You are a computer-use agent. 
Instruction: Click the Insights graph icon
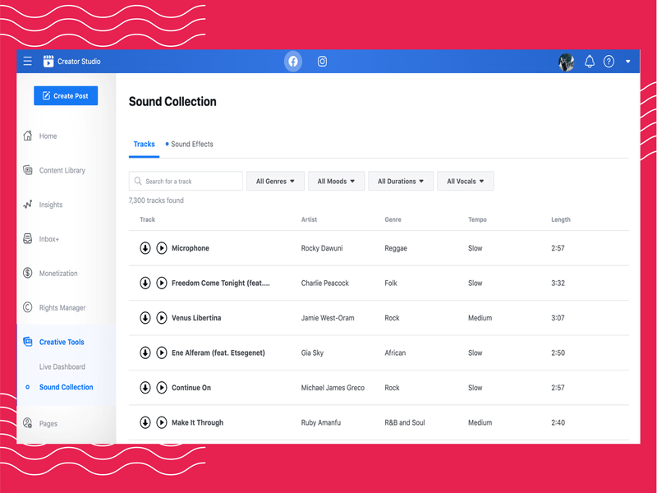tap(28, 204)
